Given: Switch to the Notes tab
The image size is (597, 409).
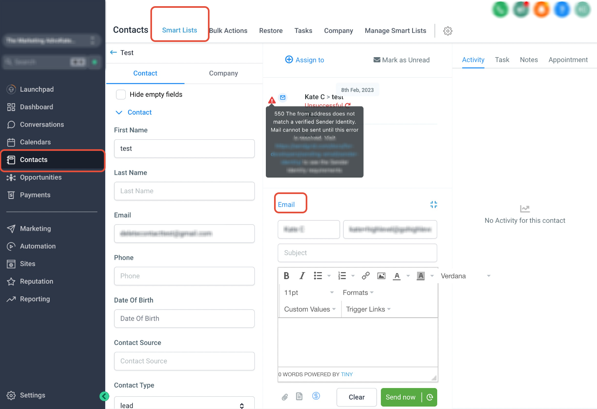Looking at the screenshot, I should (x=529, y=60).
